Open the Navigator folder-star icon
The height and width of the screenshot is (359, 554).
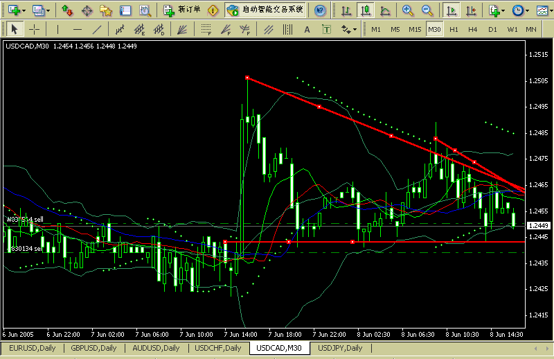coord(106,10)
